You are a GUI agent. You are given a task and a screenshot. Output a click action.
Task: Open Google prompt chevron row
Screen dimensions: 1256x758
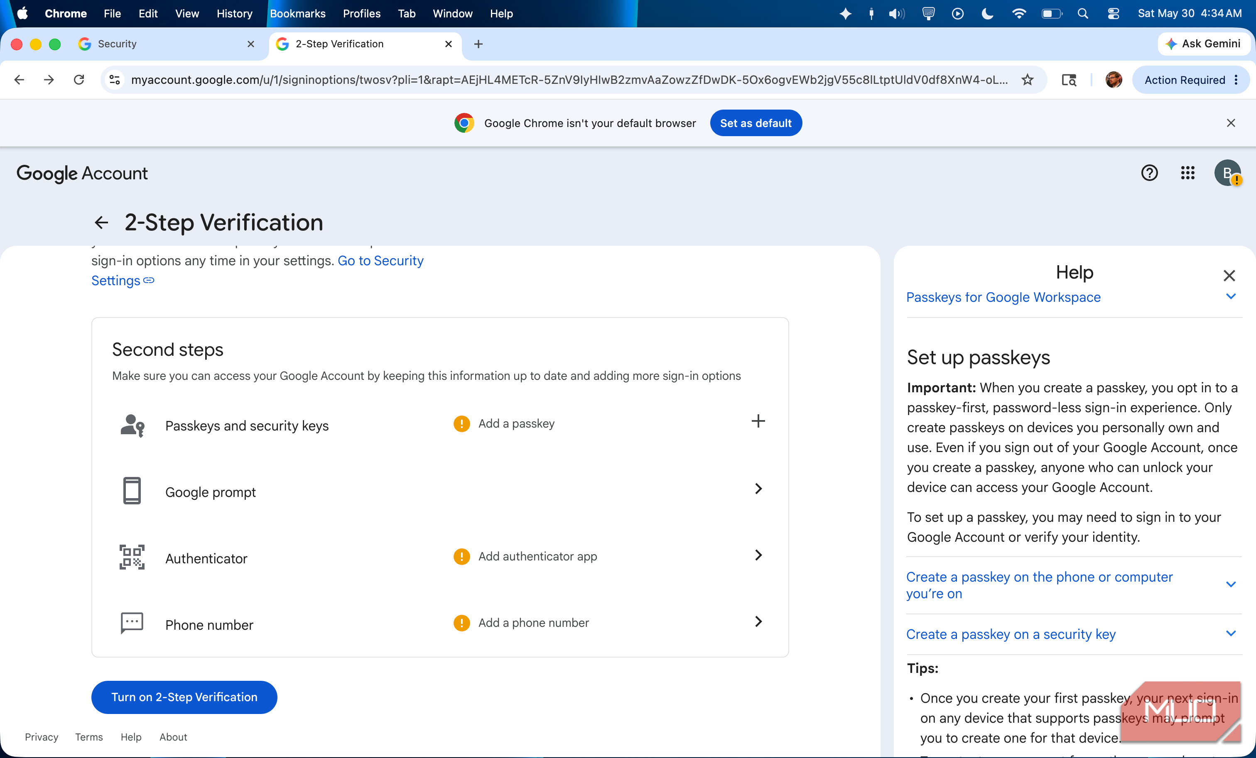click(758, 489)
